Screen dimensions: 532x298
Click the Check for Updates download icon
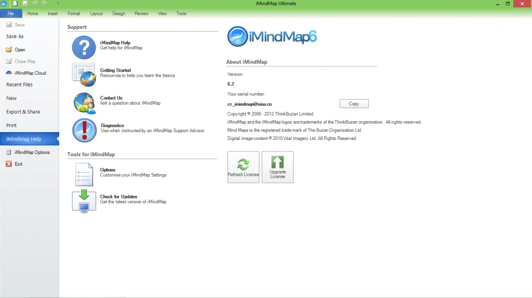pos(84,201)
